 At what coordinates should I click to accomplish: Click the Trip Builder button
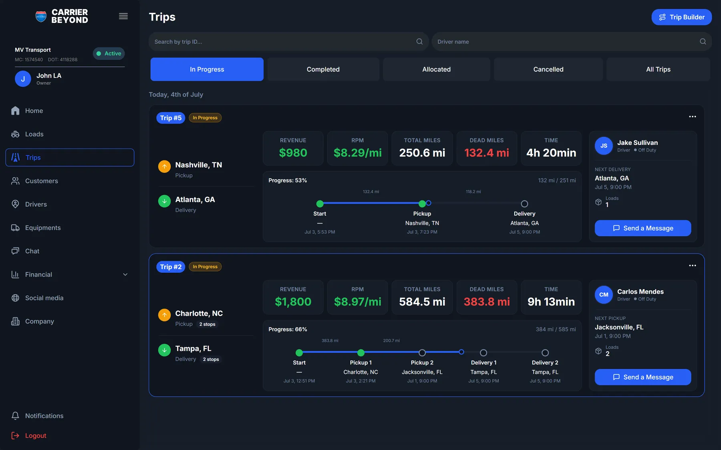click(681, 17)
